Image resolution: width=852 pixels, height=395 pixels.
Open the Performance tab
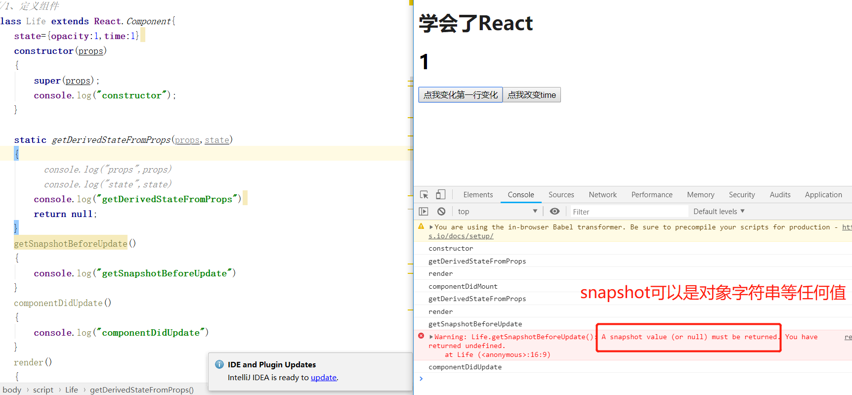coord(652,195)
